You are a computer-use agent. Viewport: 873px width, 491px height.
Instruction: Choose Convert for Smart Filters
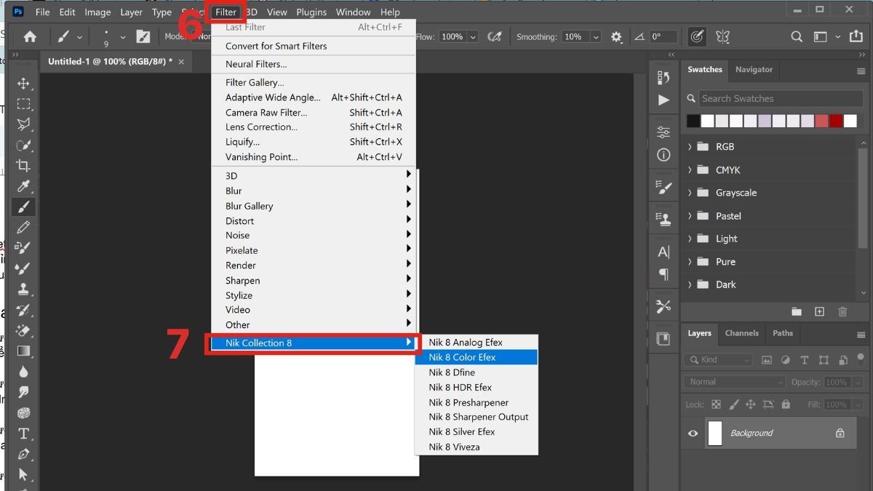click(x=314, y=46)
